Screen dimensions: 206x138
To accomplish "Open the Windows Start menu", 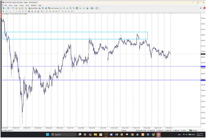I will [47, 134].
